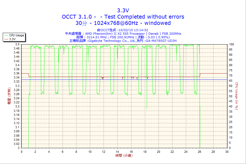Click the x-axis tick label '2'
246x164 pixels.
[x=35, y=152]
